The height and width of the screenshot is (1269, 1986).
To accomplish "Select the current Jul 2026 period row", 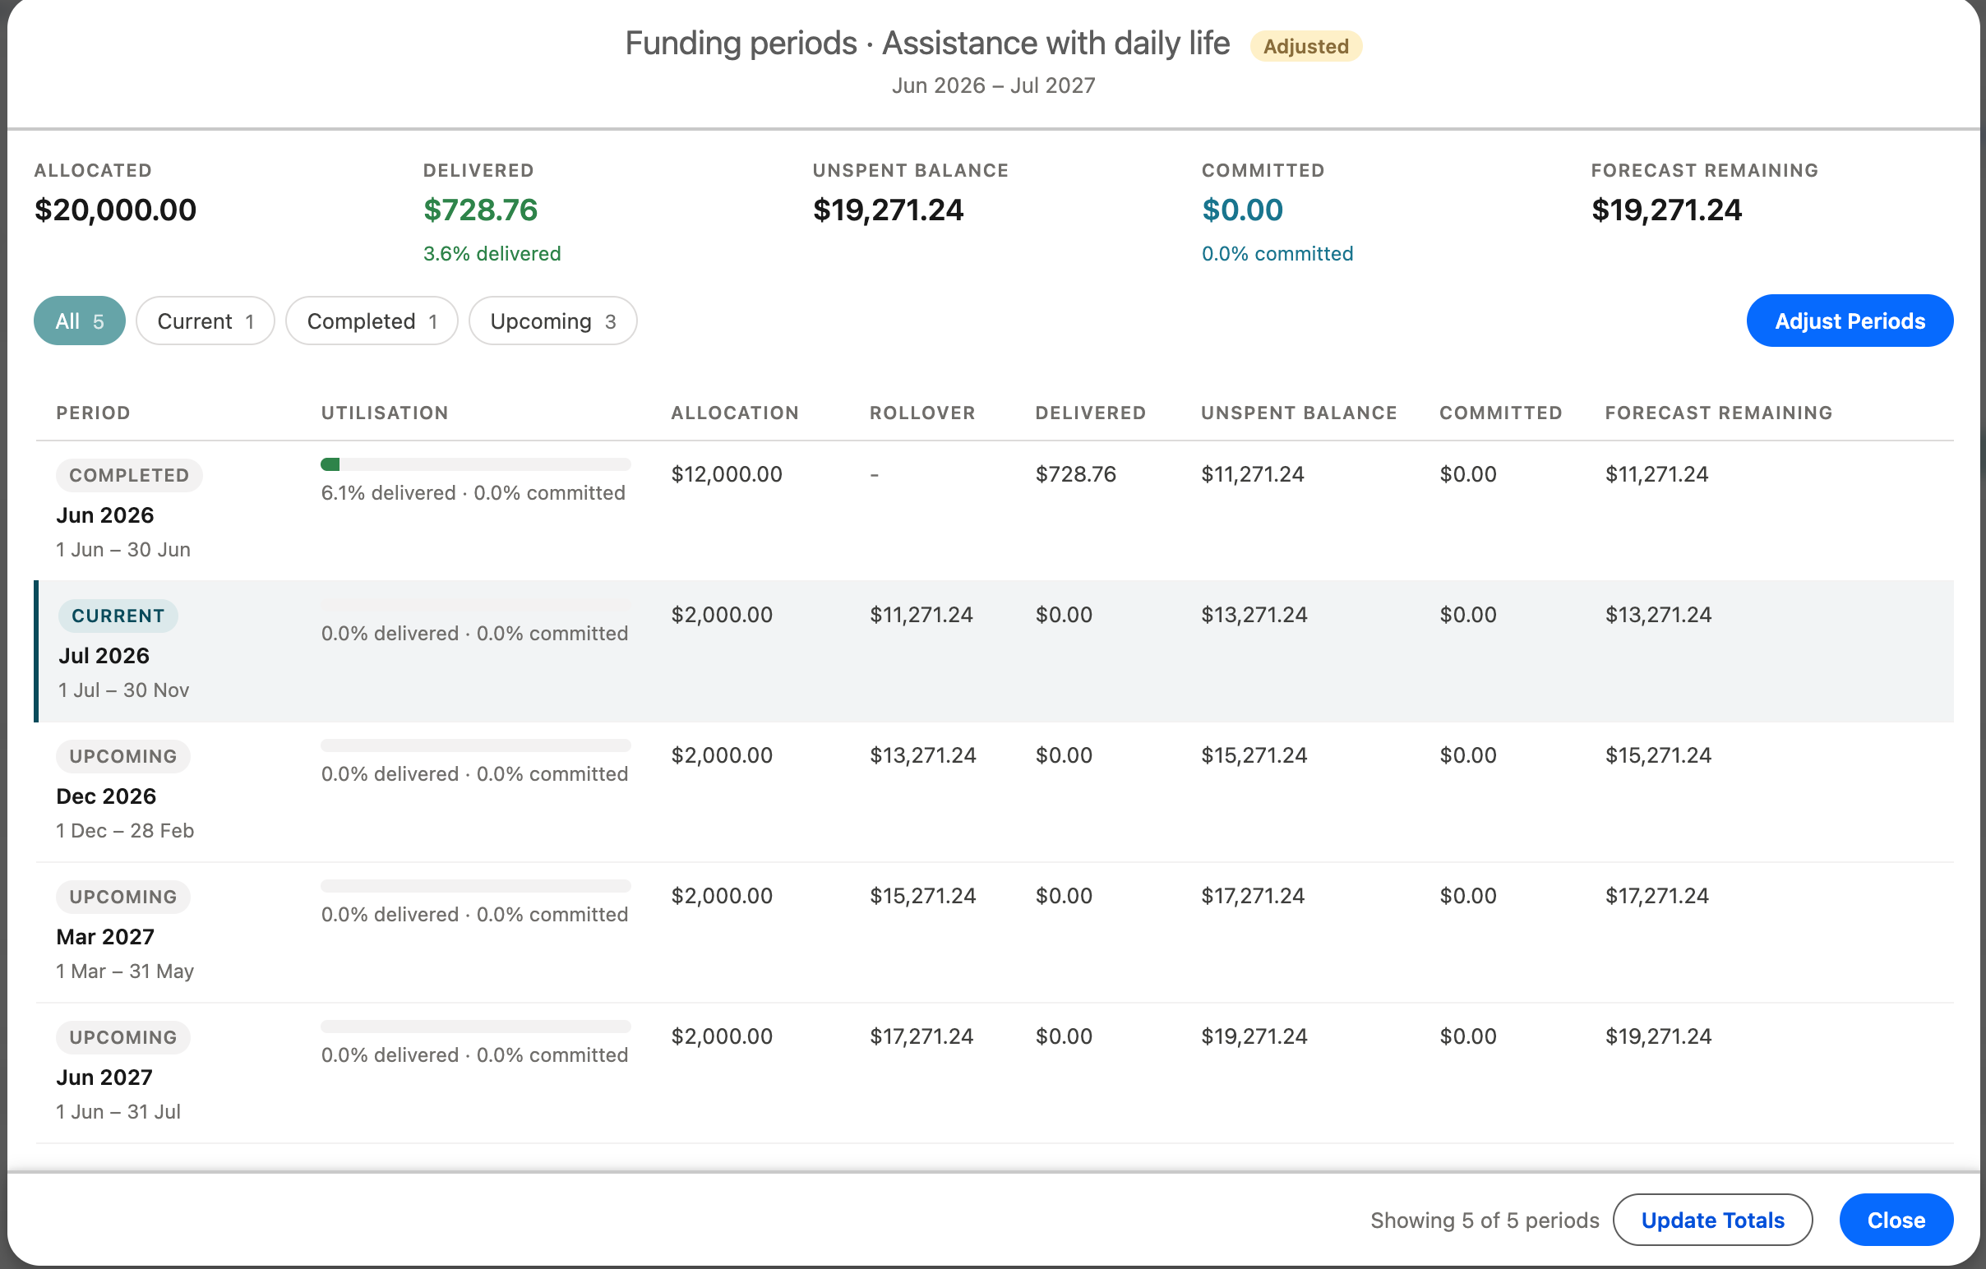I will pos(994,652).
